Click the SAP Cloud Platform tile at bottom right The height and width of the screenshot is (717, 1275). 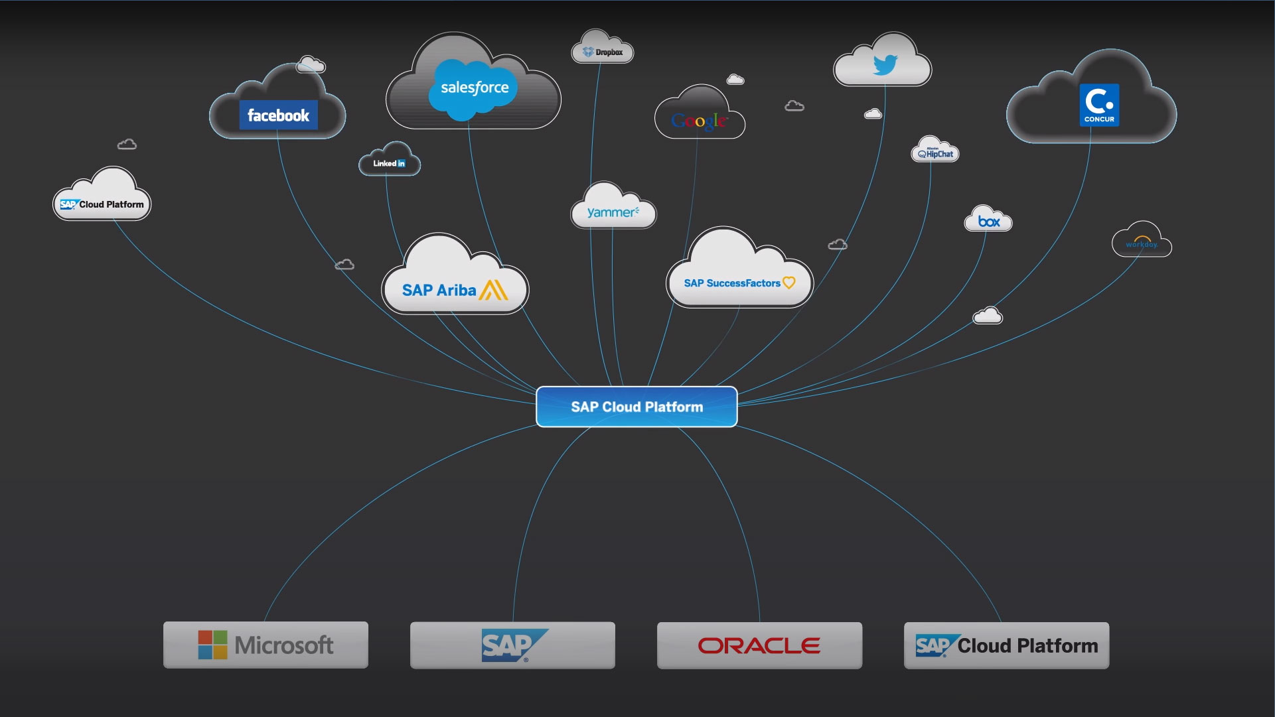[1006, 644]
